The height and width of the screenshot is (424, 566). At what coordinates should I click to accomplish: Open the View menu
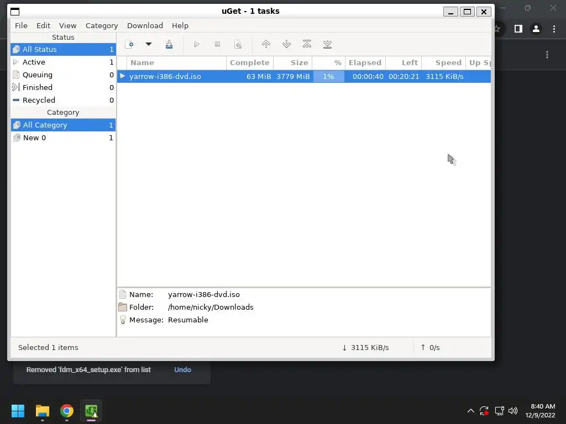[x=68, y=25]
